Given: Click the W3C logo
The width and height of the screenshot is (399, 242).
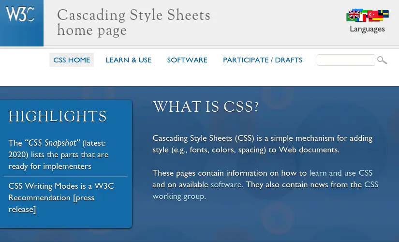Looking at the screenshot, I should point(20,14).
